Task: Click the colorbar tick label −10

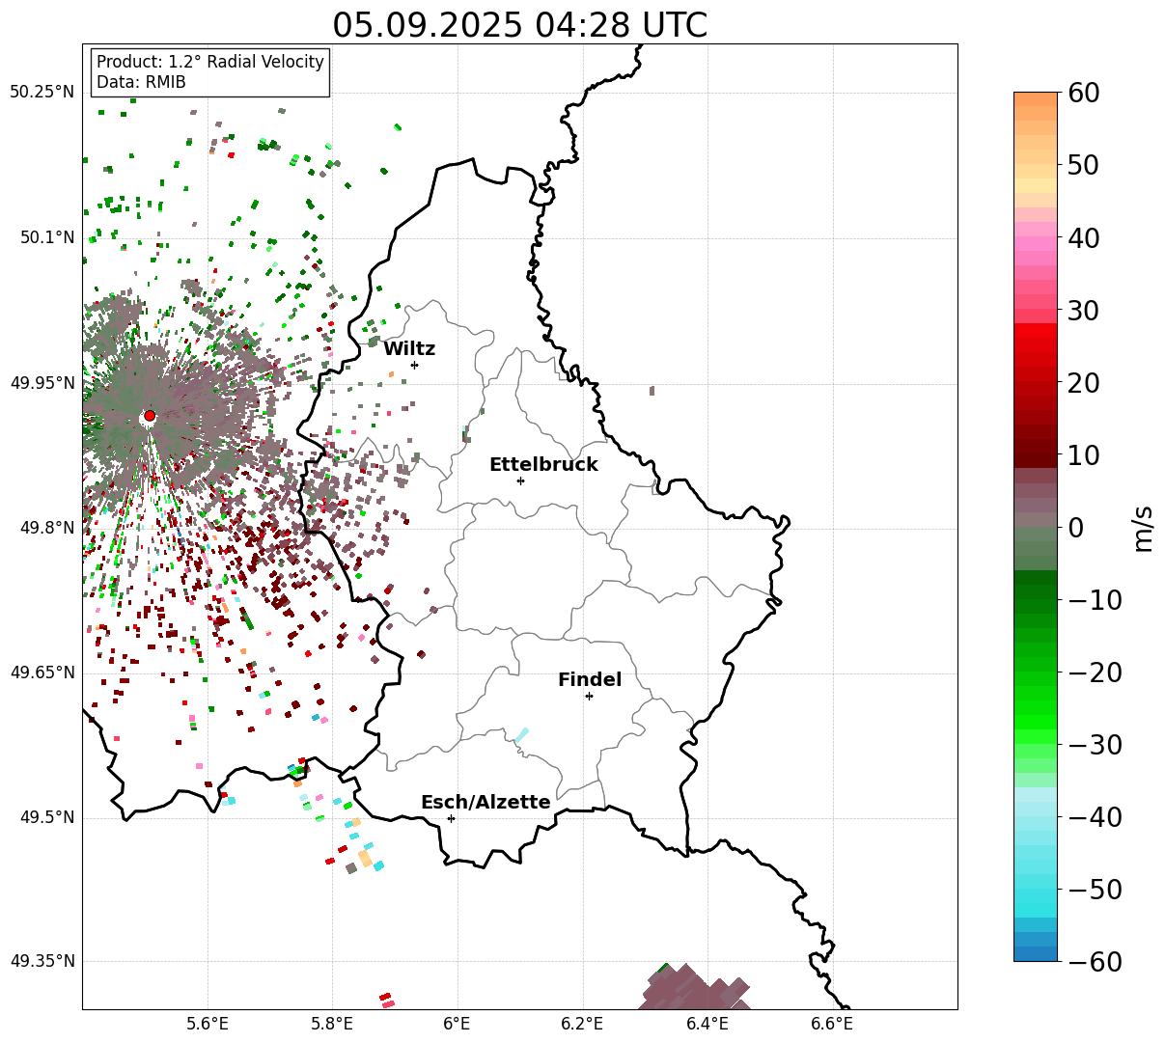Action: (1095, 600)
